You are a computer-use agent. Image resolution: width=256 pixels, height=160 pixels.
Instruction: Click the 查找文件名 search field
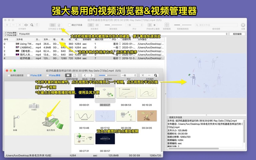tap(216, 25)
